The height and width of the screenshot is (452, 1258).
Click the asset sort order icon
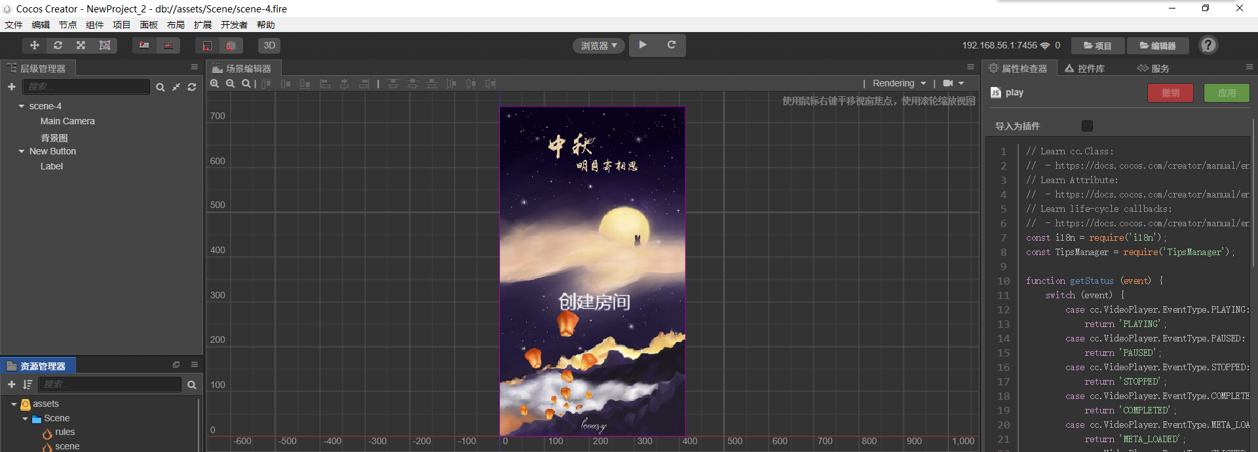click(28, 385)
